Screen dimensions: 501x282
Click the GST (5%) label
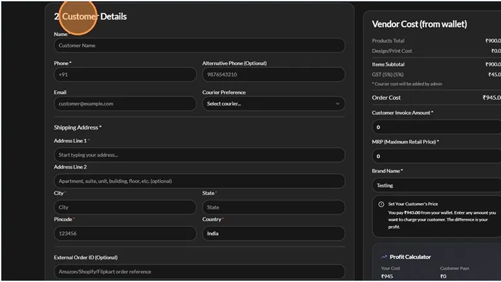pos(388,74)
